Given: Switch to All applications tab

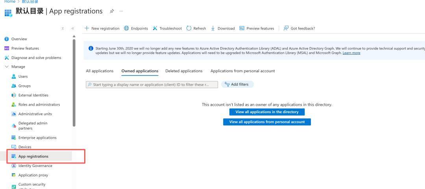Looking at the screenshot, I should click(100, 71).
